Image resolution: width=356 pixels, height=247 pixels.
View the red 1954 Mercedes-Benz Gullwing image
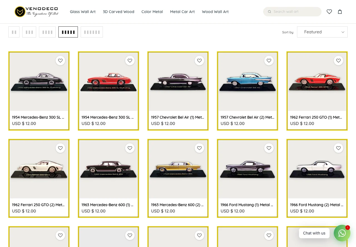[x=108, y=82]
